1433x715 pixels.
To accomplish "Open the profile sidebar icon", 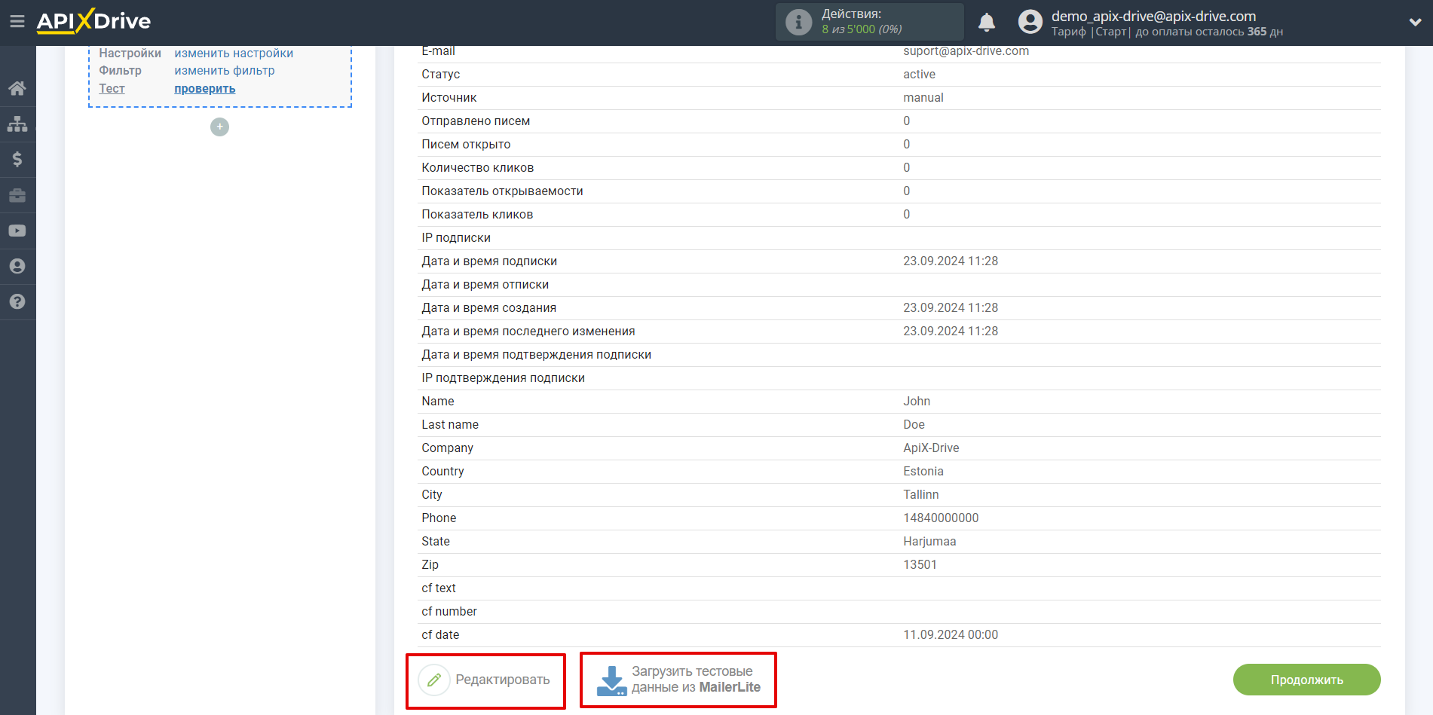I will [x=17, y=266].
